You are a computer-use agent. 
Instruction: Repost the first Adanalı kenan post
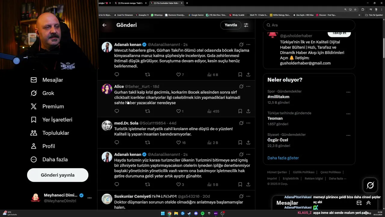(147, 74)
